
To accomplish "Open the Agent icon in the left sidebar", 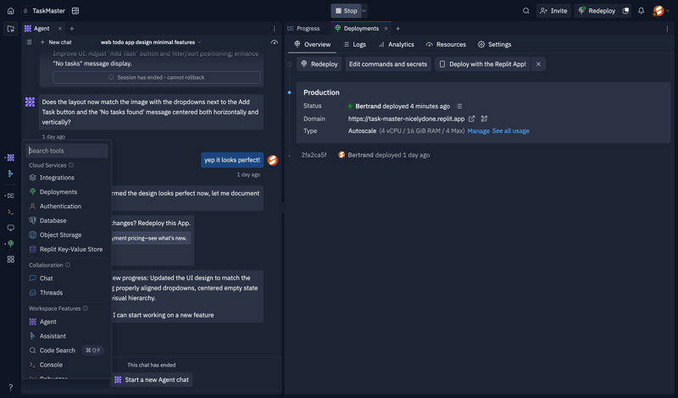I will (11, 158).
